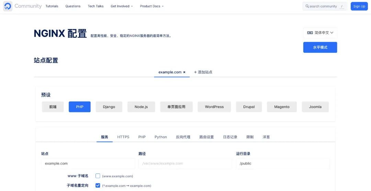Enable the www 子域名 checkbox

pos(98,176)
